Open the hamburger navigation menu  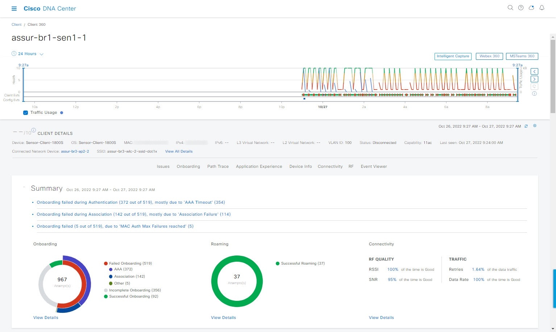[x=14, y=8]
